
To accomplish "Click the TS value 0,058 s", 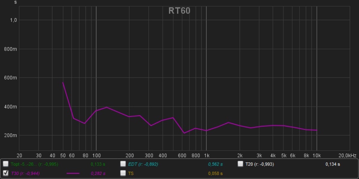I will point(215,173).
